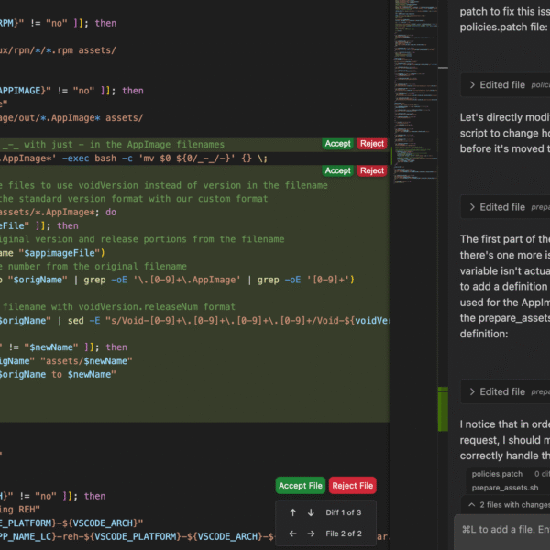The height and width of the screenshot is (550, 550).
Task: Accept the voidVersion rename block diff
Action: tap(337, 170)
